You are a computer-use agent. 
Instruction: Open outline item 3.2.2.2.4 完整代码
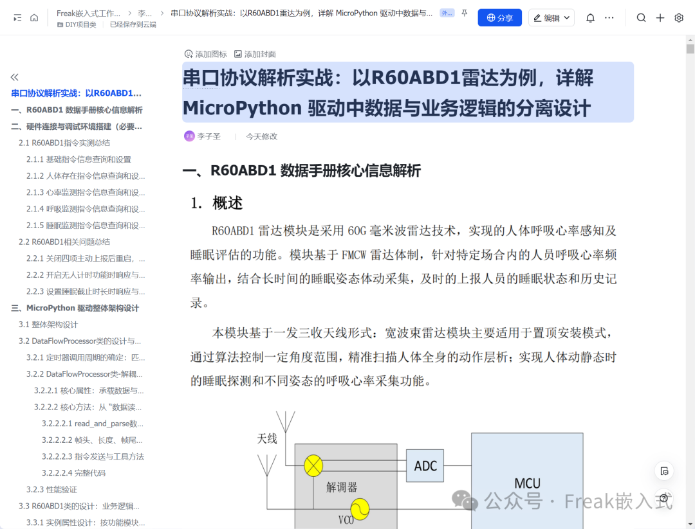(x=73, y=473)
